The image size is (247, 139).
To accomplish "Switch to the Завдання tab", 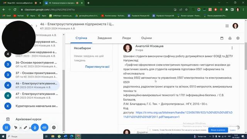I will point(105,38).
